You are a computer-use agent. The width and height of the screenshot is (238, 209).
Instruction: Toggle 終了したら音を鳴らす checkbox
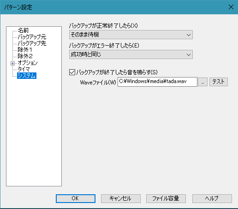click(x=72, y=72)
